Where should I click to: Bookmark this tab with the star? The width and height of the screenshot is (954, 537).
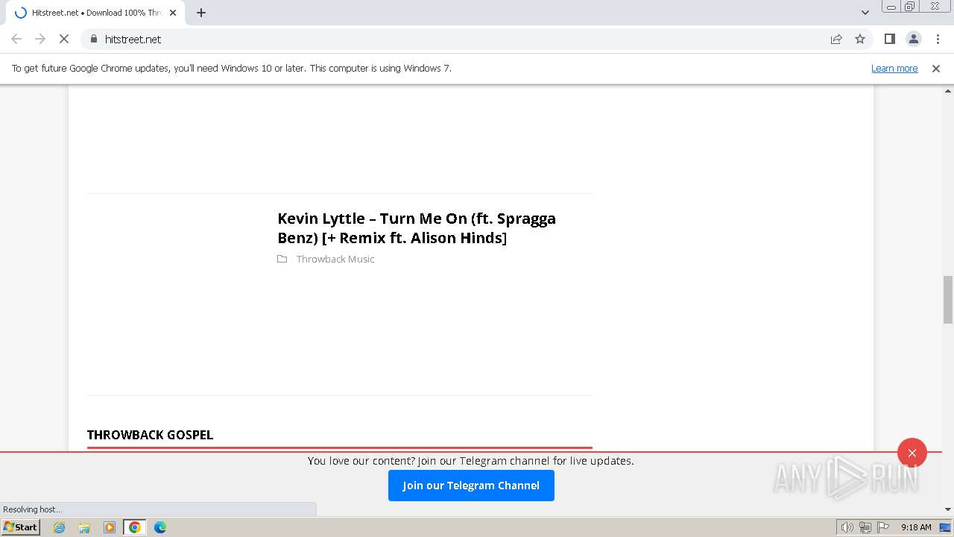860,39
